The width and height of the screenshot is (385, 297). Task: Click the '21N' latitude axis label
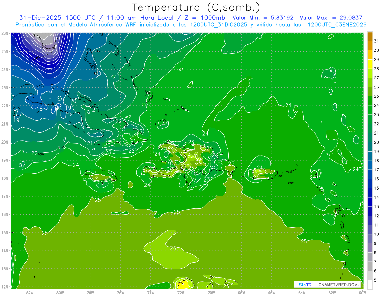[x=5, y=124]
